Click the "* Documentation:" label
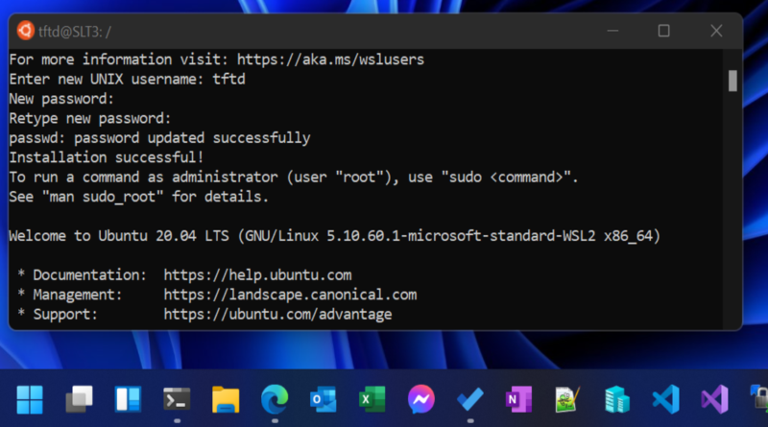This screenshot has height=427, width=768. pos(83,275)
